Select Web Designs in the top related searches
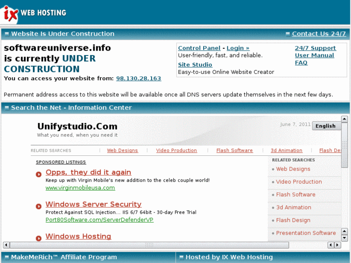This screenshot has height=263, width=351. 122,151
